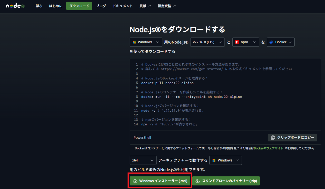The width and height of the screenshot is (325, 189).
Task: Click Windows logo in platform dropdown below
Action: [214, 160]
